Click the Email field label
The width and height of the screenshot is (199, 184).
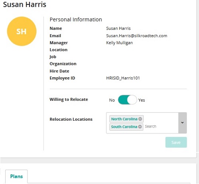[x=55, y=36]
